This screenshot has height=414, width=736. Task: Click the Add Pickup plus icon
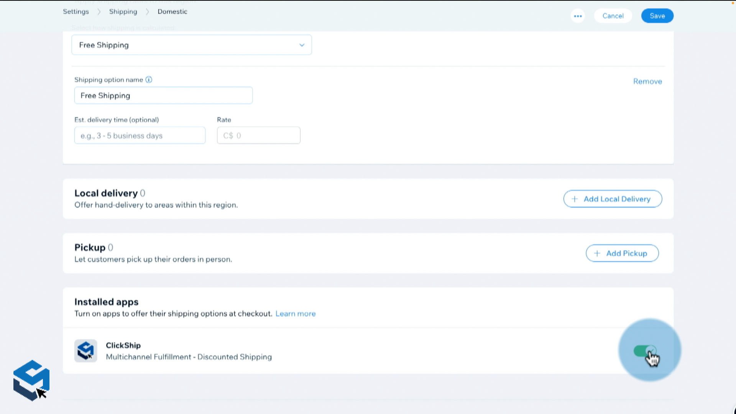click(598, 253)
